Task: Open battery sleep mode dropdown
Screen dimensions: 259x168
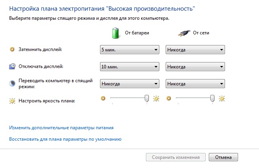Action: point(129,84)
